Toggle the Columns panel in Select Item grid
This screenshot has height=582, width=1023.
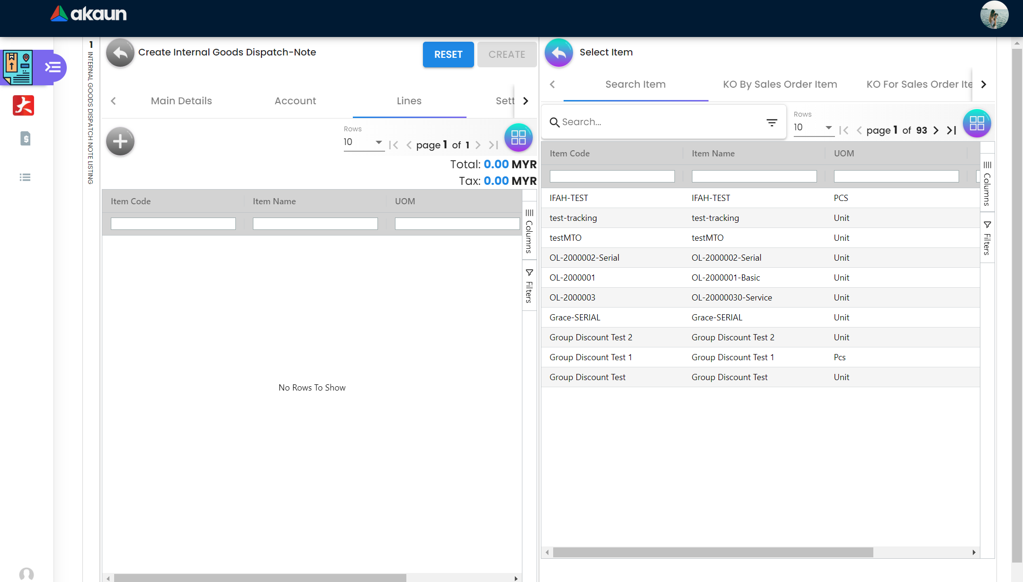pos(987,182)
